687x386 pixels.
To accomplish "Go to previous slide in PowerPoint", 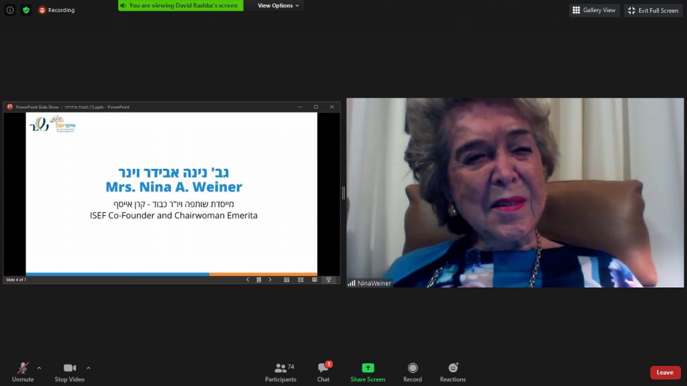I will (248, 279).
